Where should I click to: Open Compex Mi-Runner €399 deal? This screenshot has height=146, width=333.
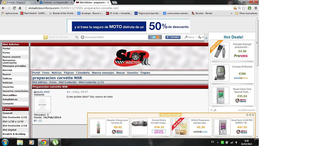point(232,73)
